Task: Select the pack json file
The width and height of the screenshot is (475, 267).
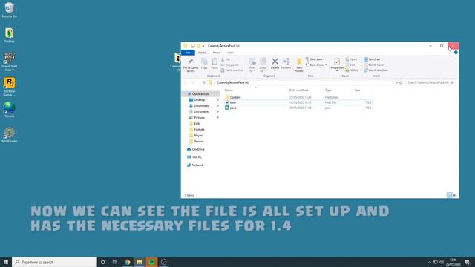Action: point(298,108)
